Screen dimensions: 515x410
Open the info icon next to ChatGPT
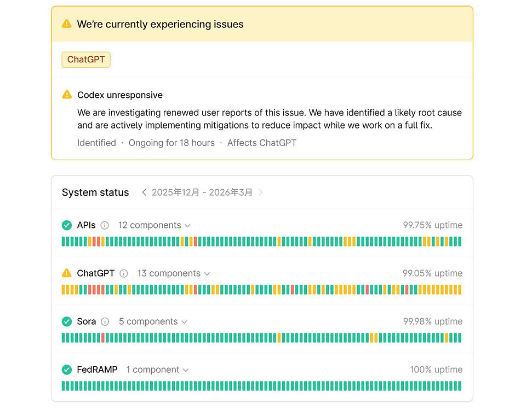pos(123,274)
